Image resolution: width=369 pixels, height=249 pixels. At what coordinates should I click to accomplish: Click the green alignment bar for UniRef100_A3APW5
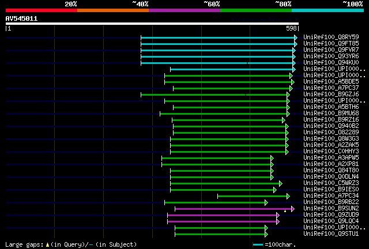[216, 159]
